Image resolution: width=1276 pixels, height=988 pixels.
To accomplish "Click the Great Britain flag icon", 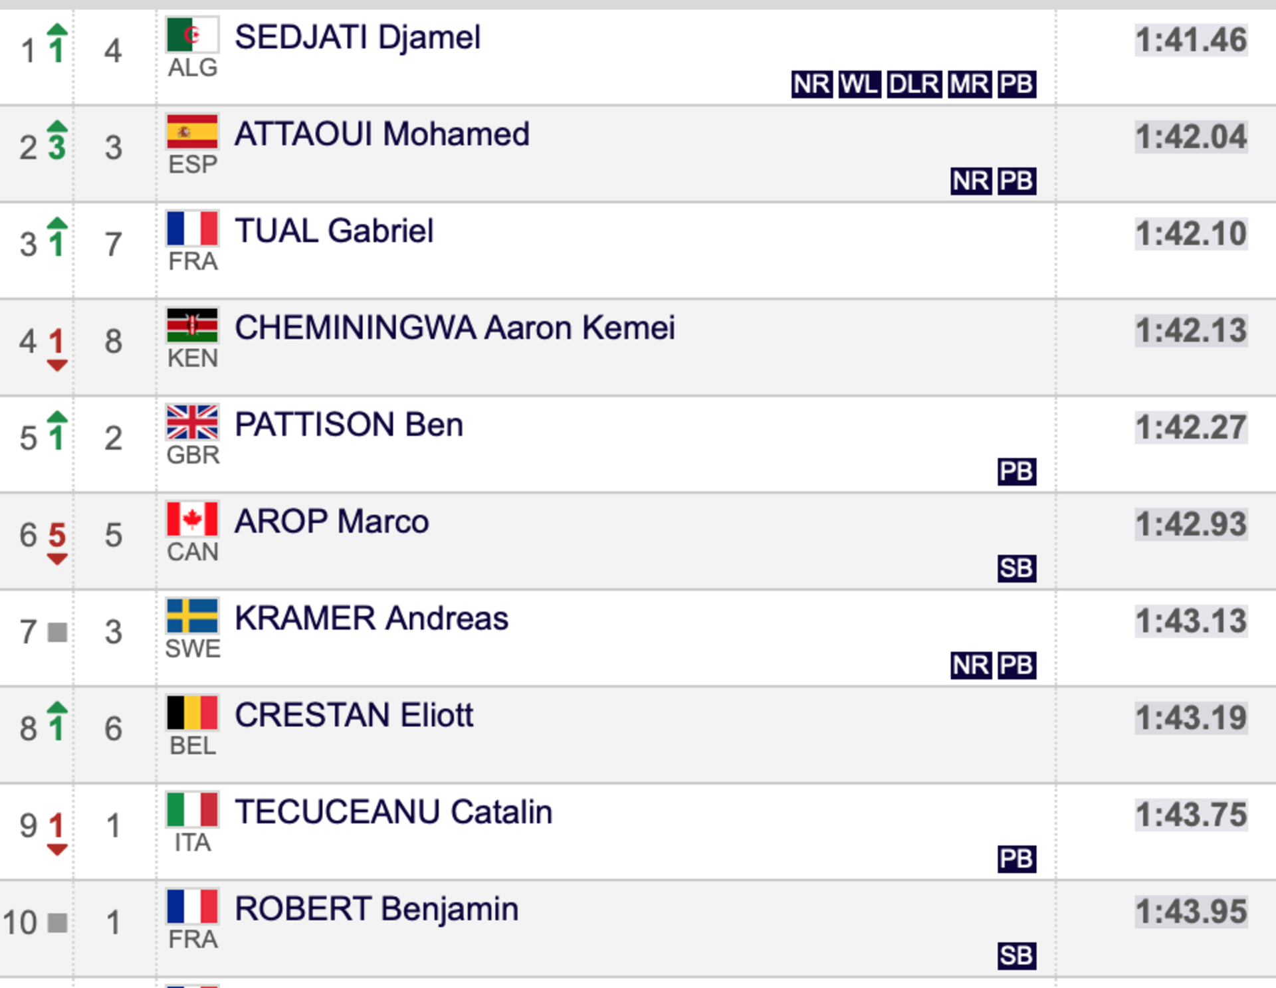I will pos(192,423).
